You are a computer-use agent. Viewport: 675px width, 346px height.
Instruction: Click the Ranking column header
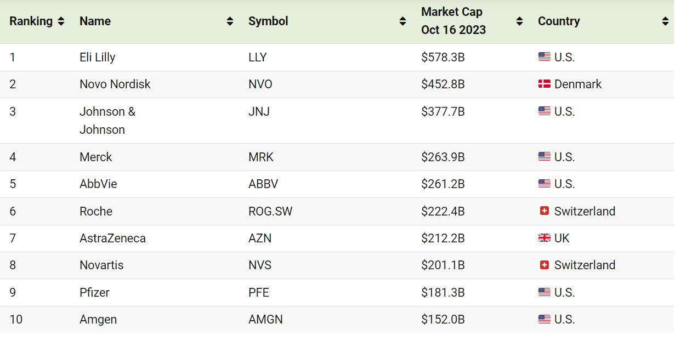(31, 21)
